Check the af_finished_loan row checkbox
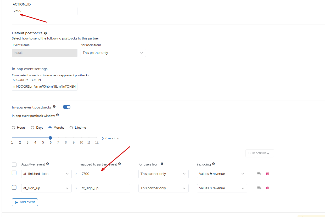This screenshot has height=217, width=325. pyautogui.click(x=14, y=173)
